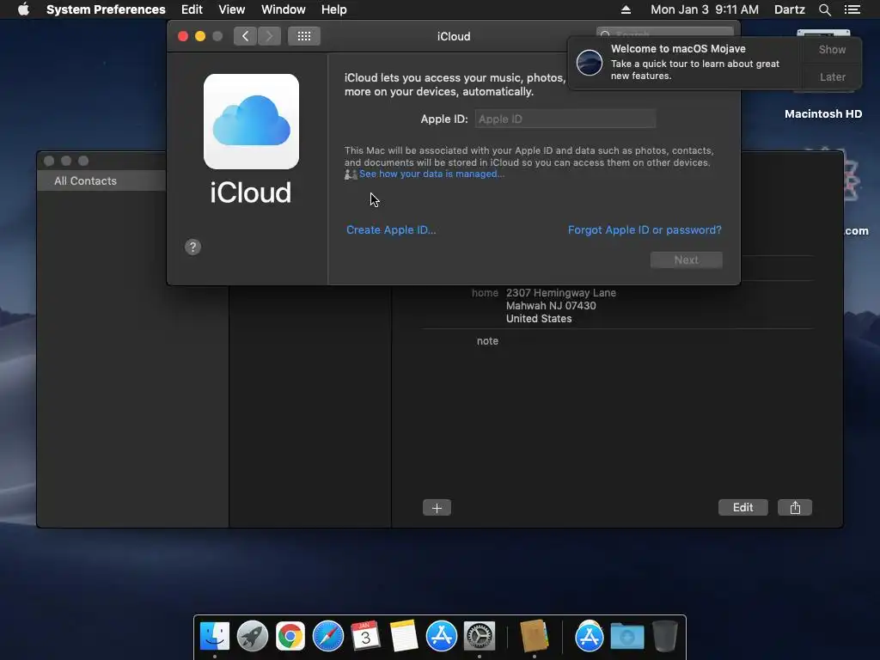Open the Edit menu
The image size is (880, 660).
(x=192, y=9)
